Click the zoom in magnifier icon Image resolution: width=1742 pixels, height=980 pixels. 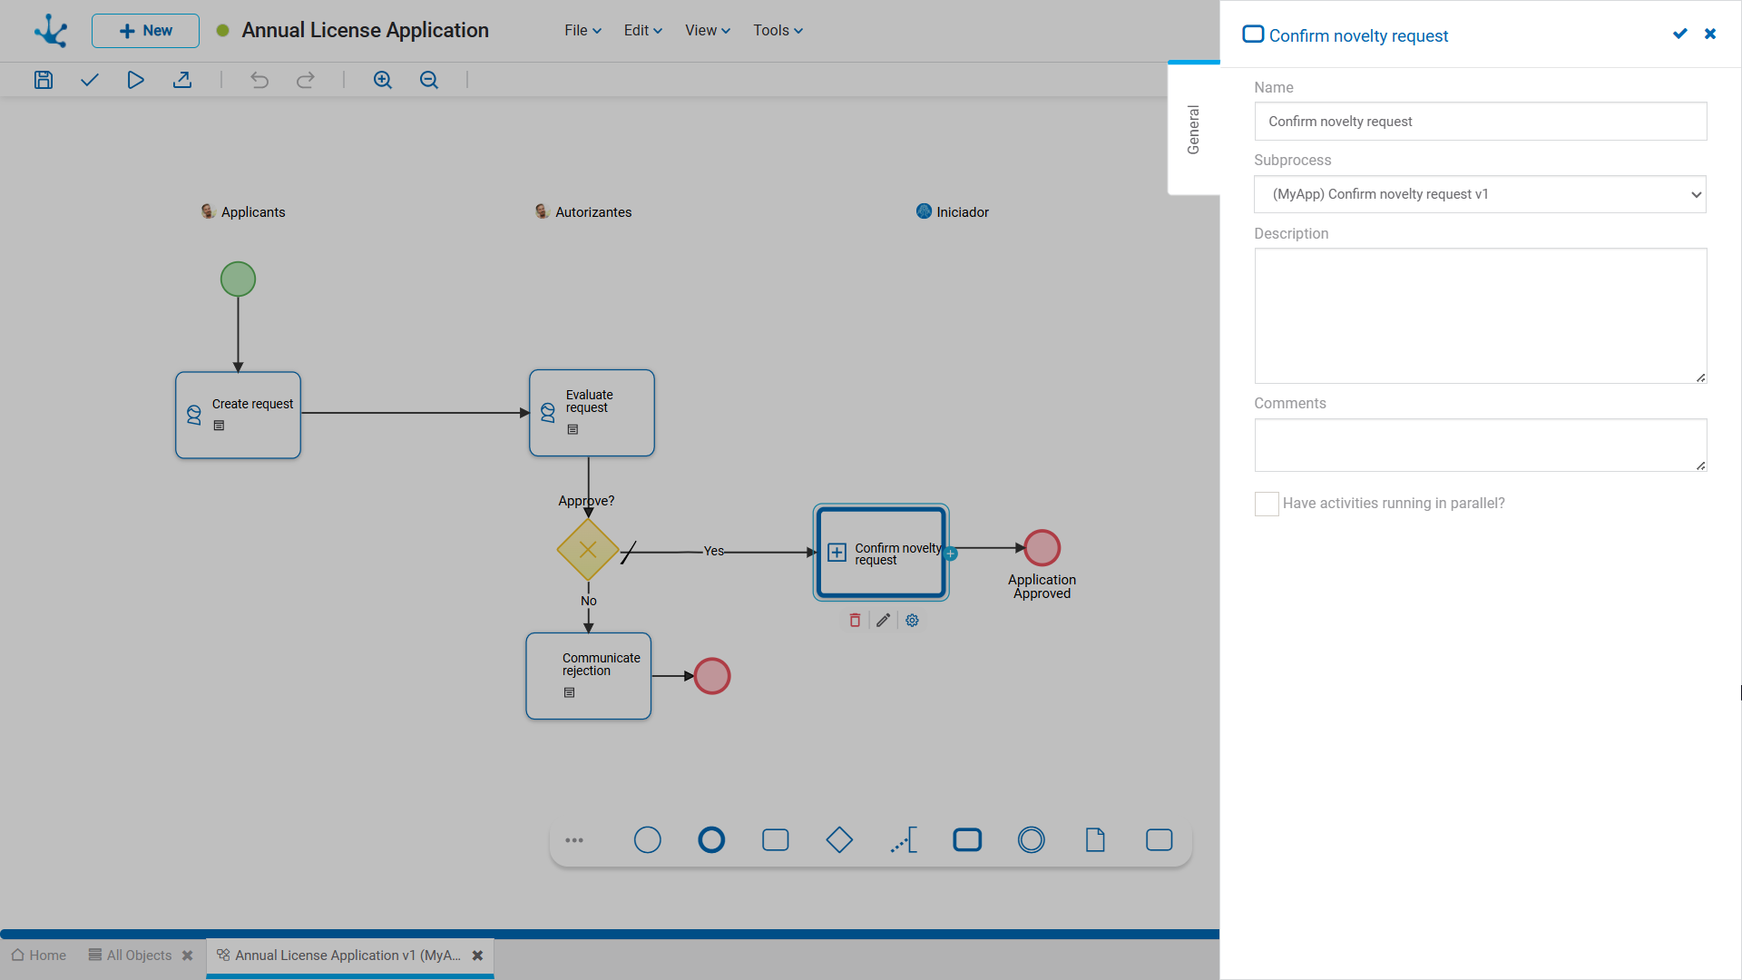[x=383, y=80]
